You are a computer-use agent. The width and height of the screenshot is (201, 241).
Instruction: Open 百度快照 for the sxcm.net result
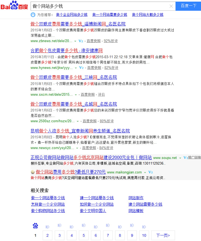point(88,95)
